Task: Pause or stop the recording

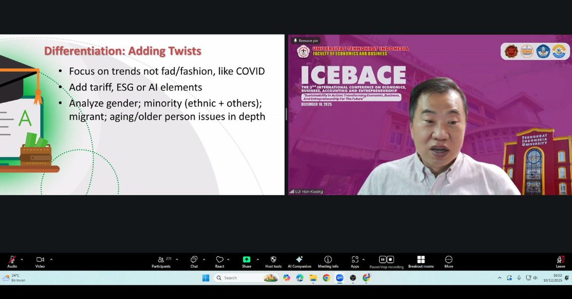Action: click(x=386, y=260)
